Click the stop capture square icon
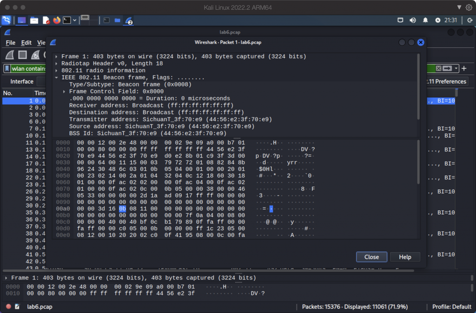The height and width of the screenshot is (313, 476). [x=22, y=55]
